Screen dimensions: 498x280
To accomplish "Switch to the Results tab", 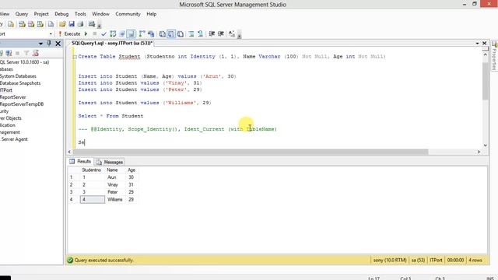I will (80, 162).
